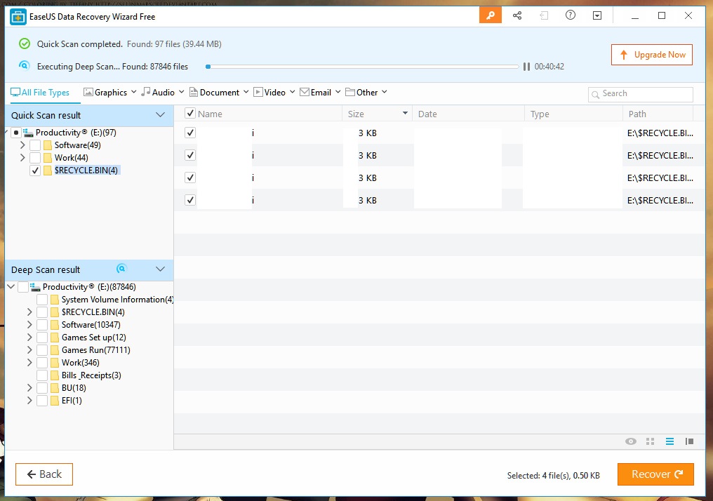
Task: Check the Games Set up(12) checkbox
Action: (x=42, y=338)
